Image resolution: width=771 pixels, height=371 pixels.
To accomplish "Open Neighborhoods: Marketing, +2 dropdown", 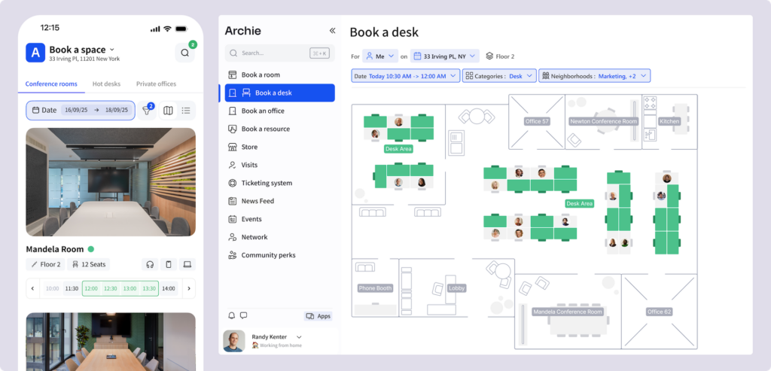I will [595, 76].
